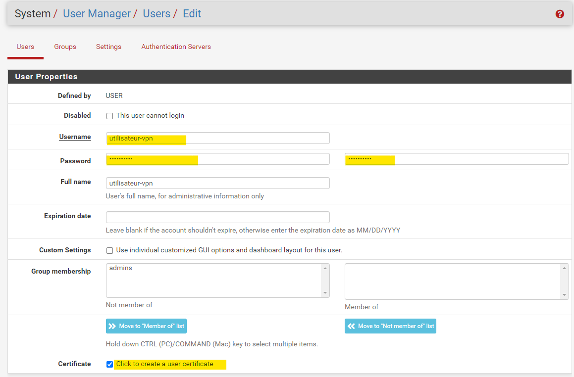Uncheck 'Click to create a user certificate'
574x377 pixels.
pyautogui.click(x=110, y=364)
